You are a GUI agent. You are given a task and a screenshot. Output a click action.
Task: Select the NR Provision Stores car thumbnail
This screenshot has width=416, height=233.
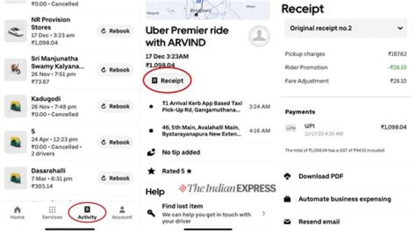(16, 31)
